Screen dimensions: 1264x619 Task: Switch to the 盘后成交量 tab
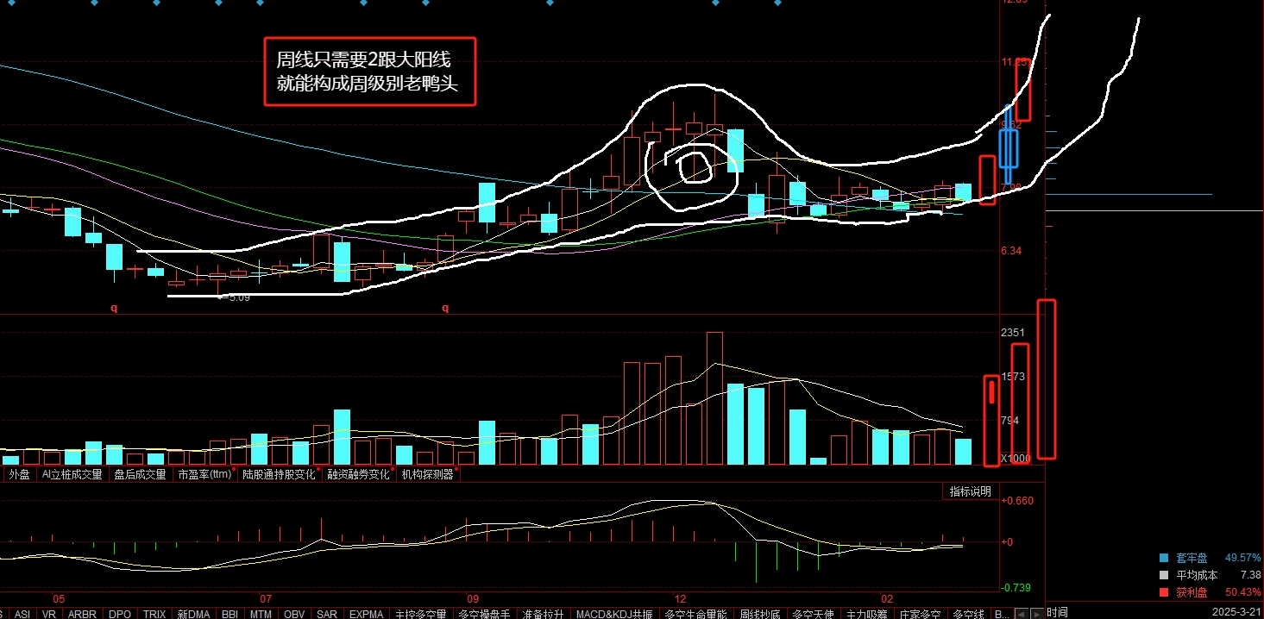coord(140,474)
